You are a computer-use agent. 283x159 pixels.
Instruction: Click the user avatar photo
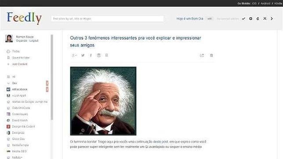[9, 39]
